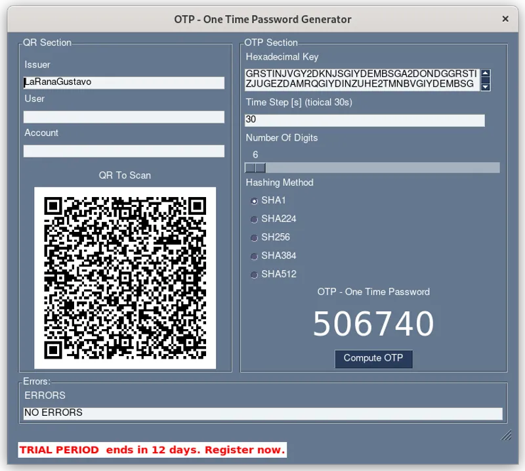This screenshot has height=471, width=525.
Task: Click the window title bar text
Action: pos(262,19)
